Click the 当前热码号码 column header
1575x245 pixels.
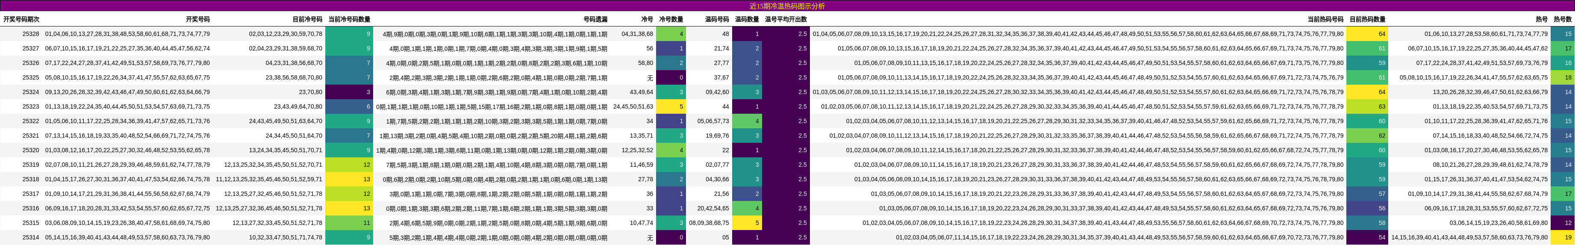[x=1325, y=20]
